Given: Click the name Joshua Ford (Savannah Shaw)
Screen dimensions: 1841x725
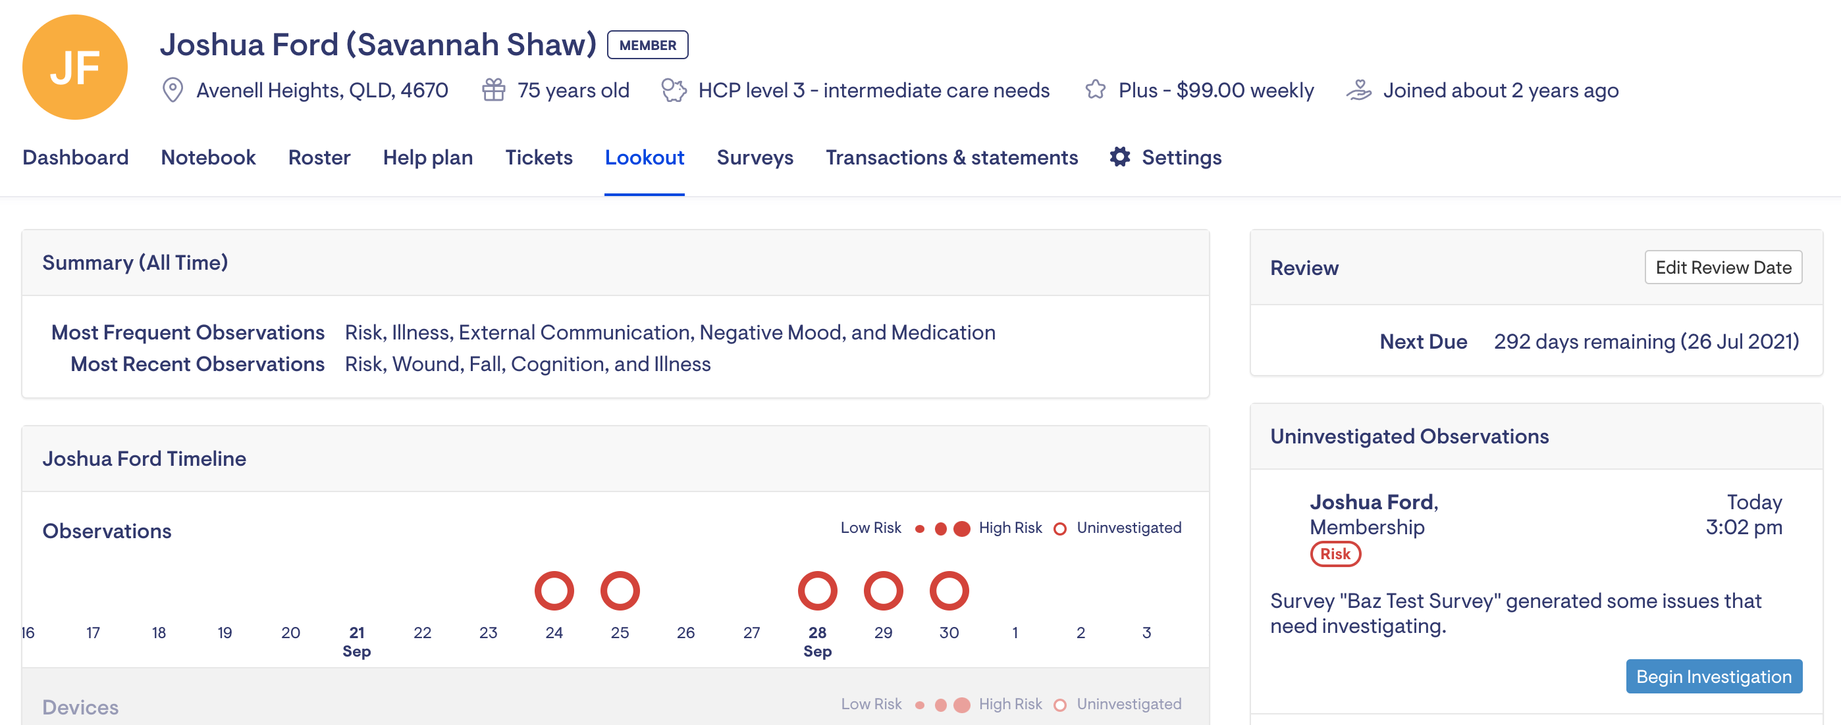Looking at the screenshot, I should [378, 44].
